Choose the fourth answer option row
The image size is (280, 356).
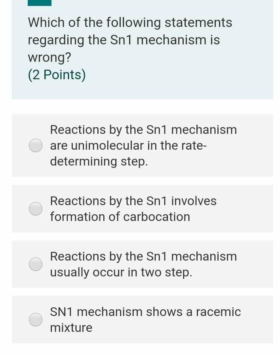[x=140, y=319]
